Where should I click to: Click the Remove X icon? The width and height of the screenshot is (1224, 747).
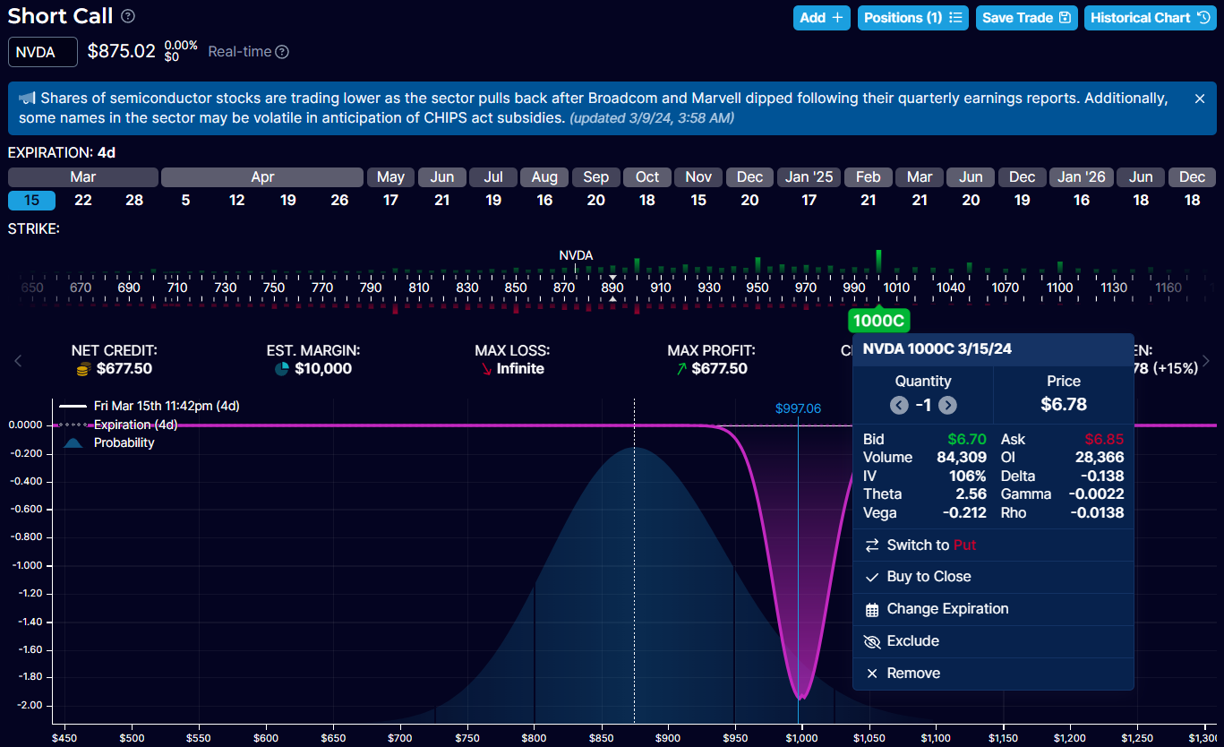point(872,674)
